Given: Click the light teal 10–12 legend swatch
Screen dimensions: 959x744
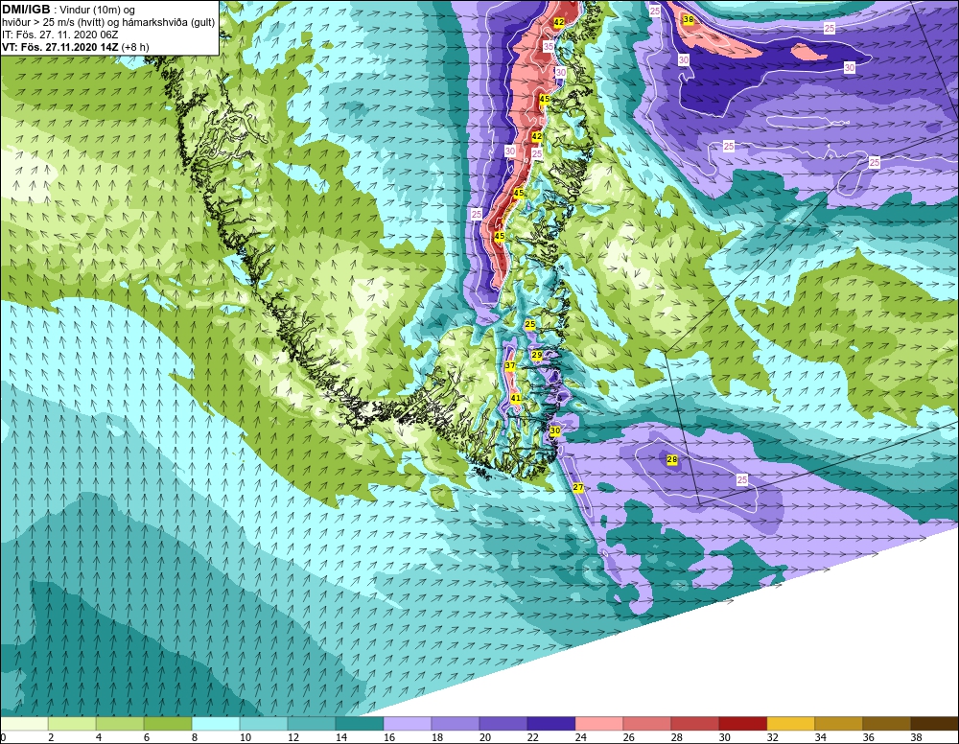Looking at the screenshot, I should pos(264,724).
